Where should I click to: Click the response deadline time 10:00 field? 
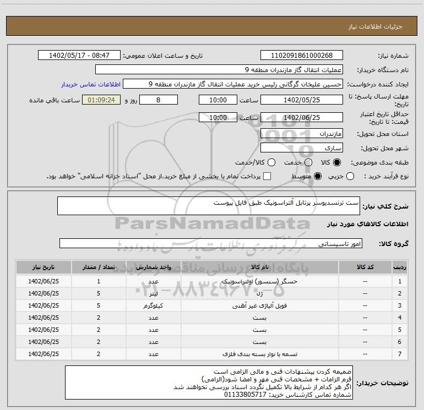coord(218,100)
